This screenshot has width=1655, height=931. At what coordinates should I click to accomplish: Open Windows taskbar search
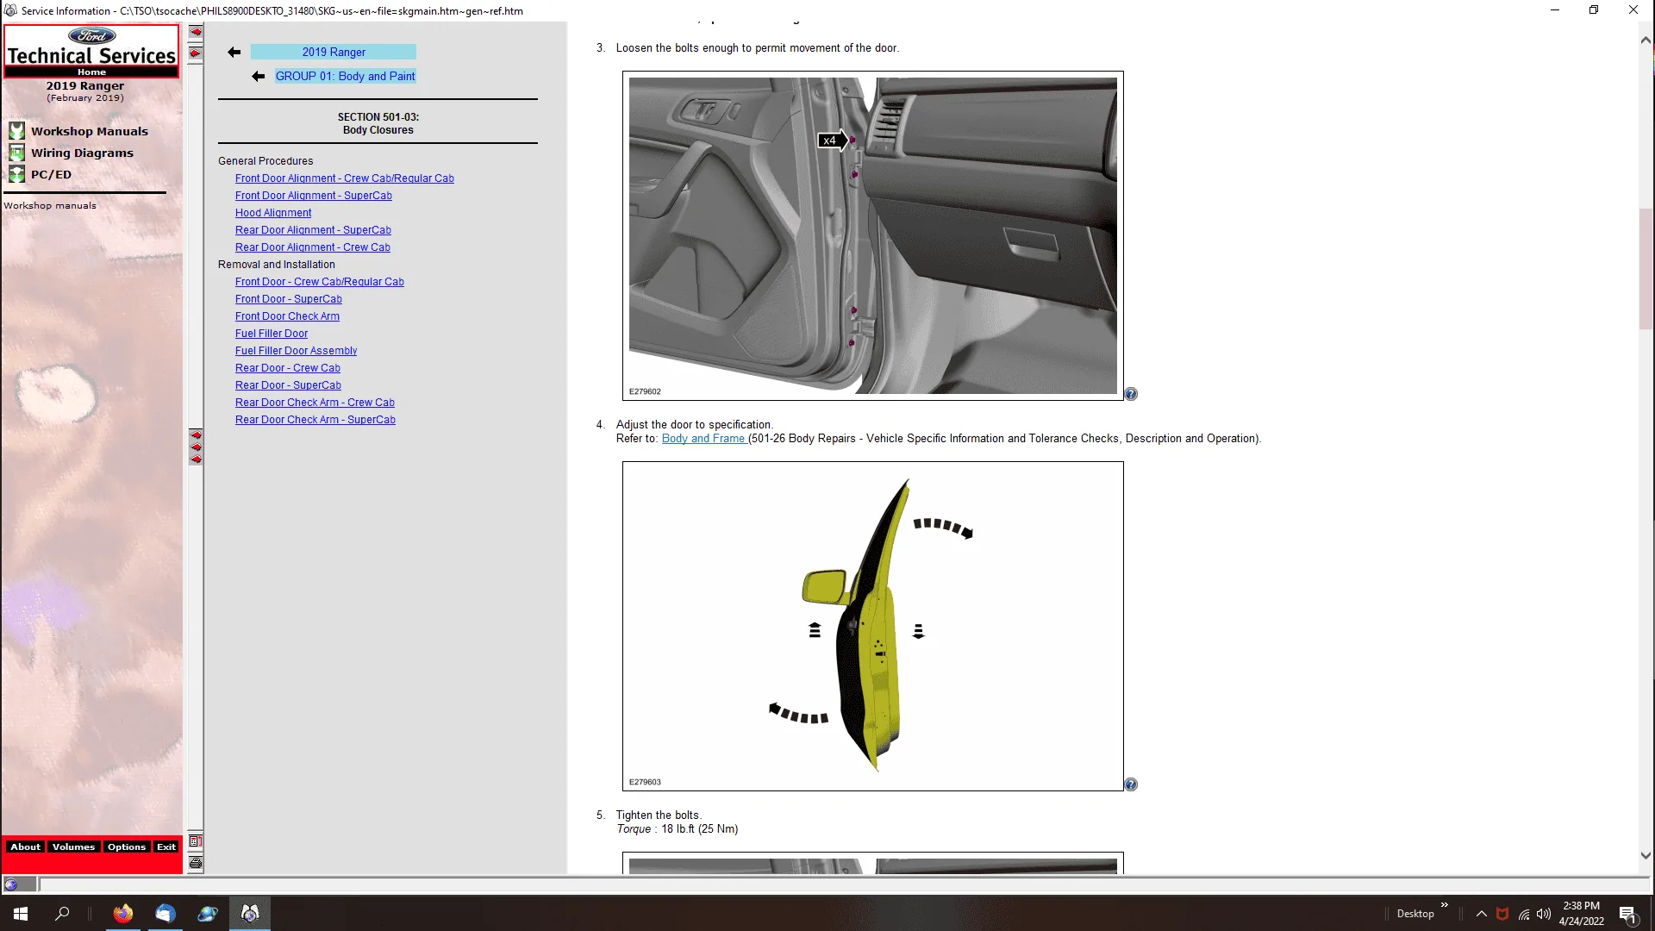pyautogui.click(x=62, y=914)
